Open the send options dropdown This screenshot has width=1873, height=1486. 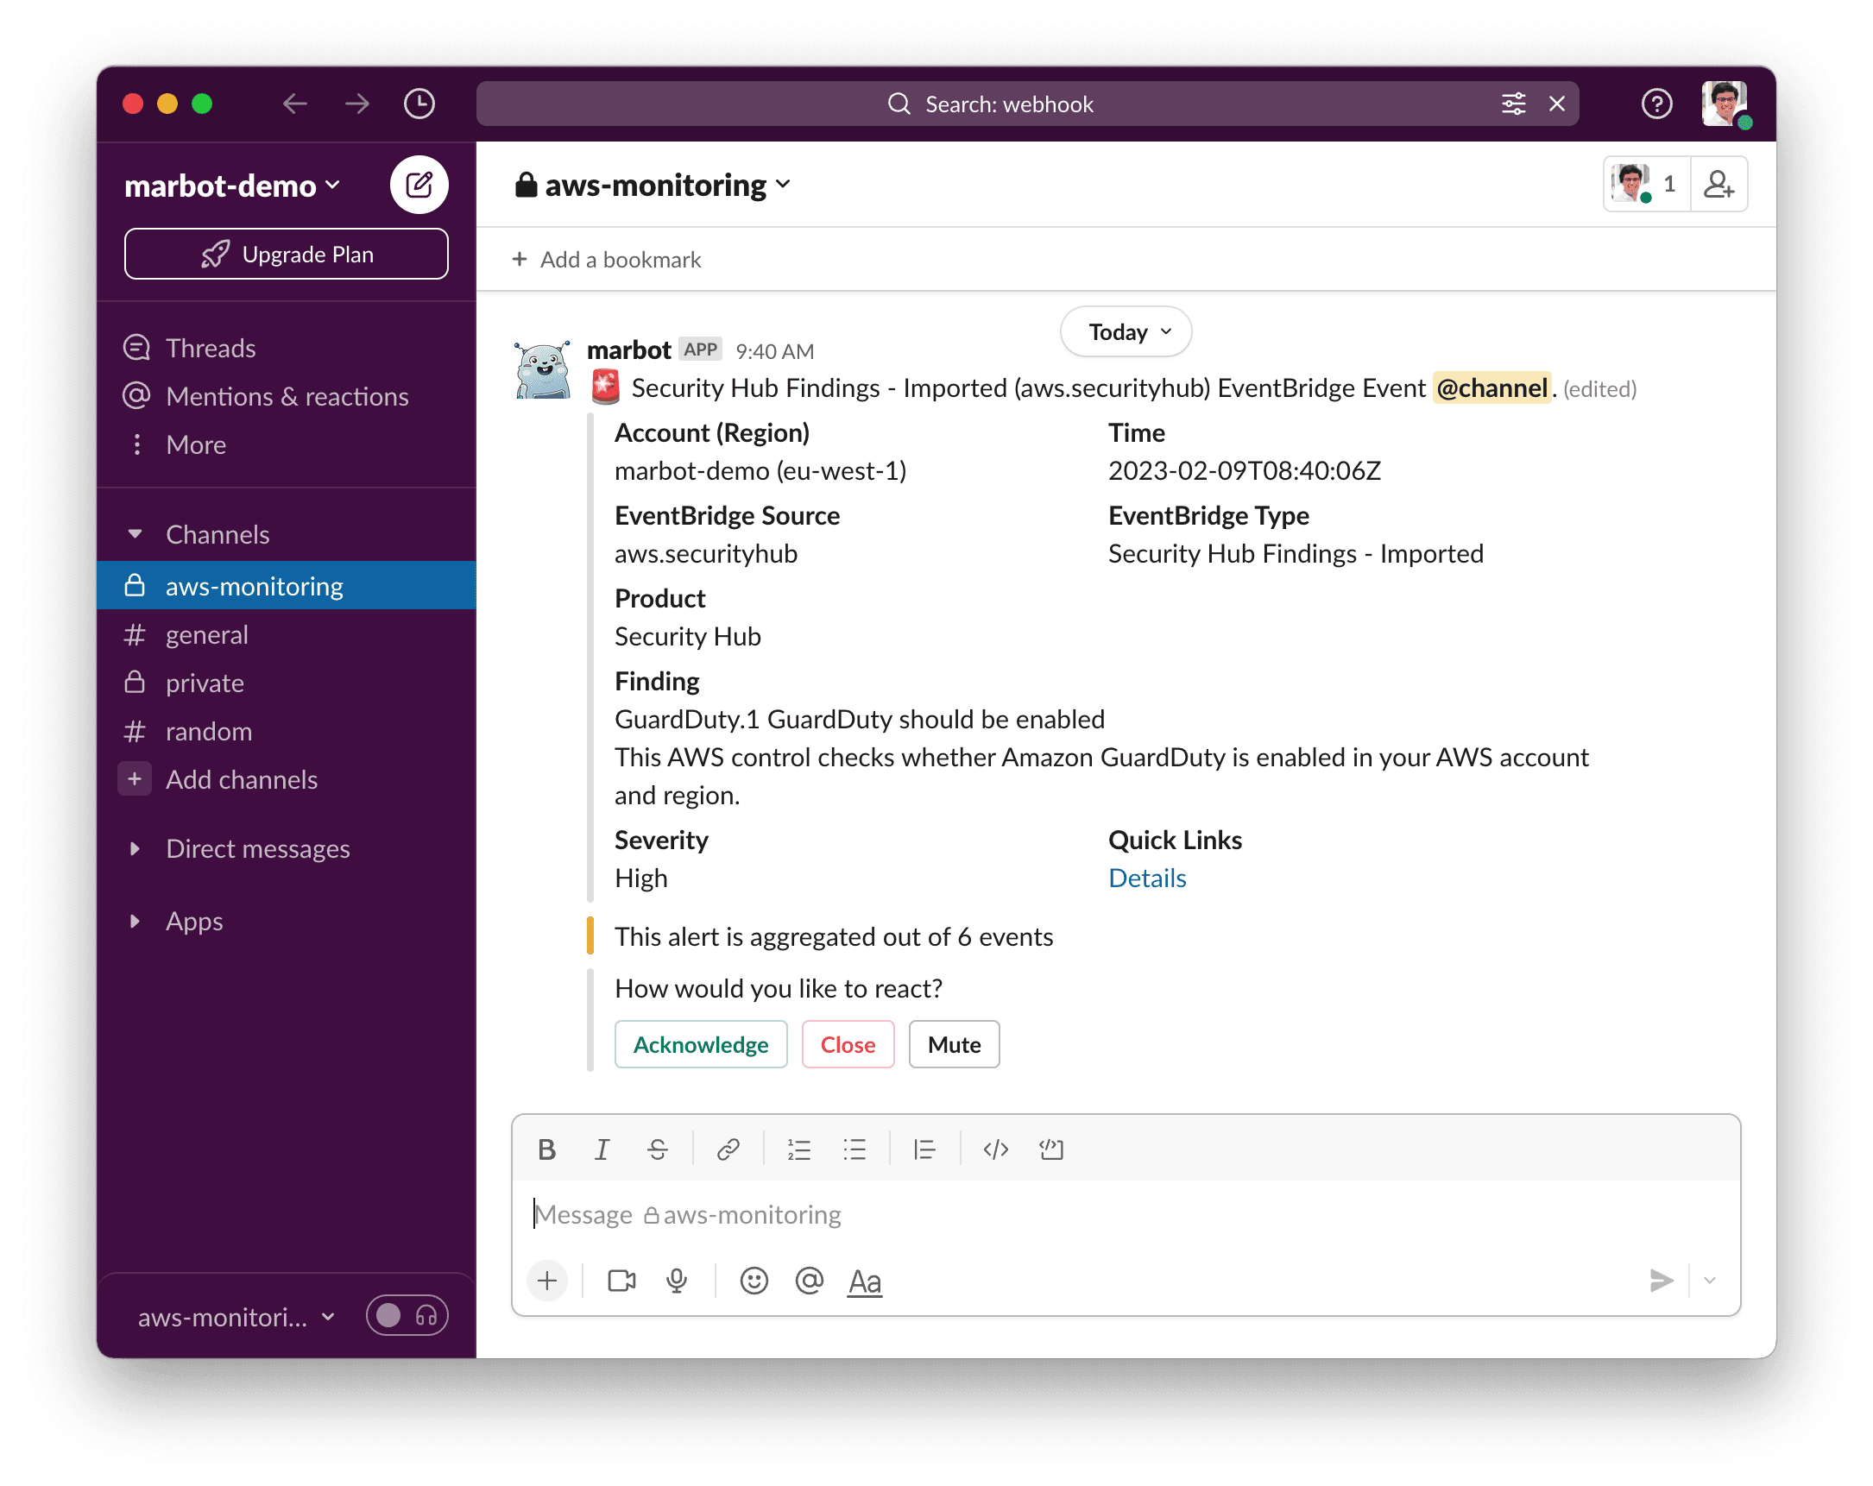[1709, 1280]
